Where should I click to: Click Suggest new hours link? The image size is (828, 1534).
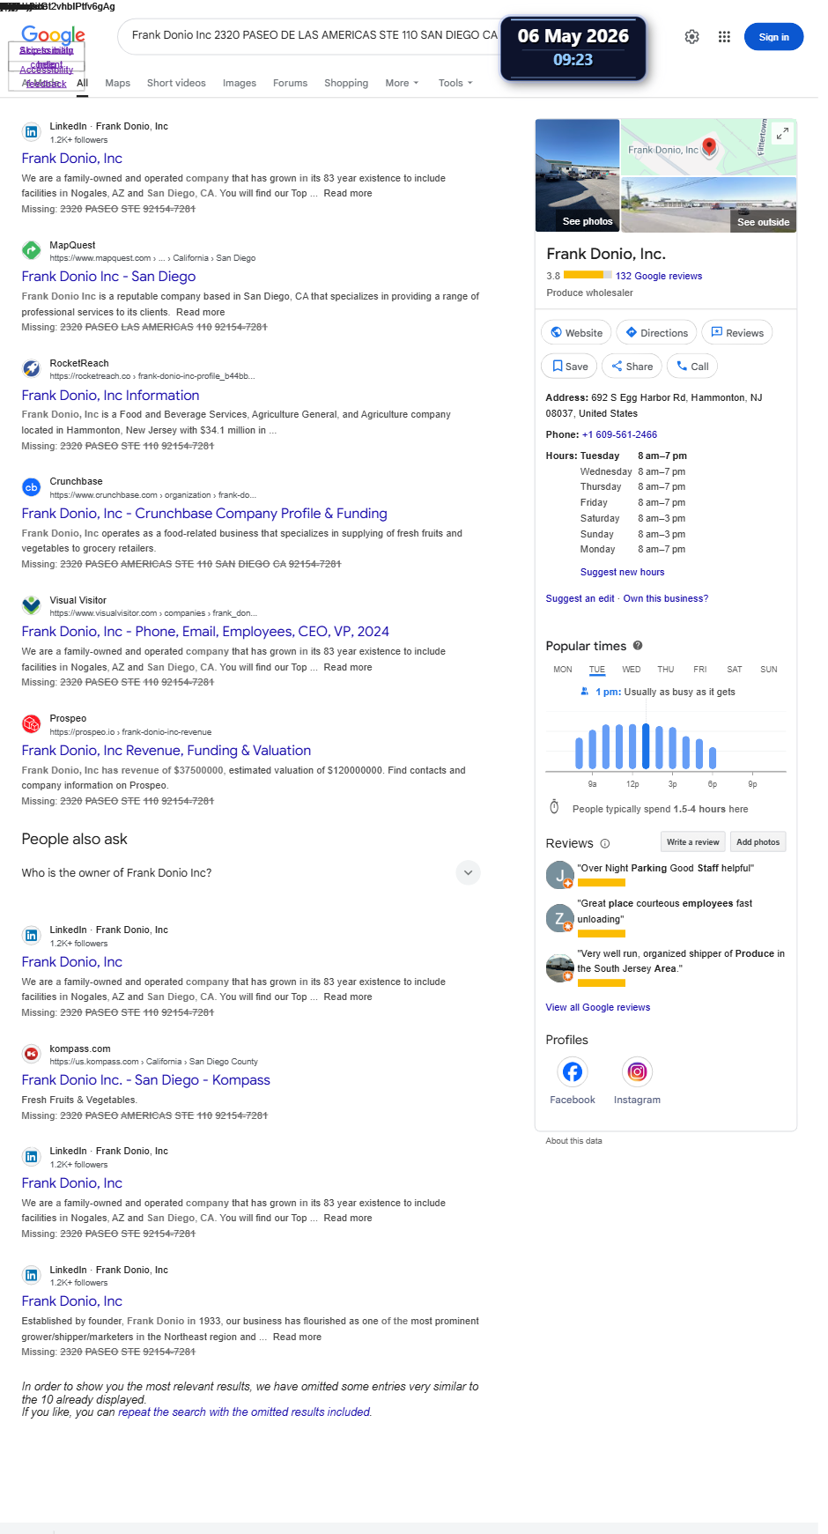622,572
